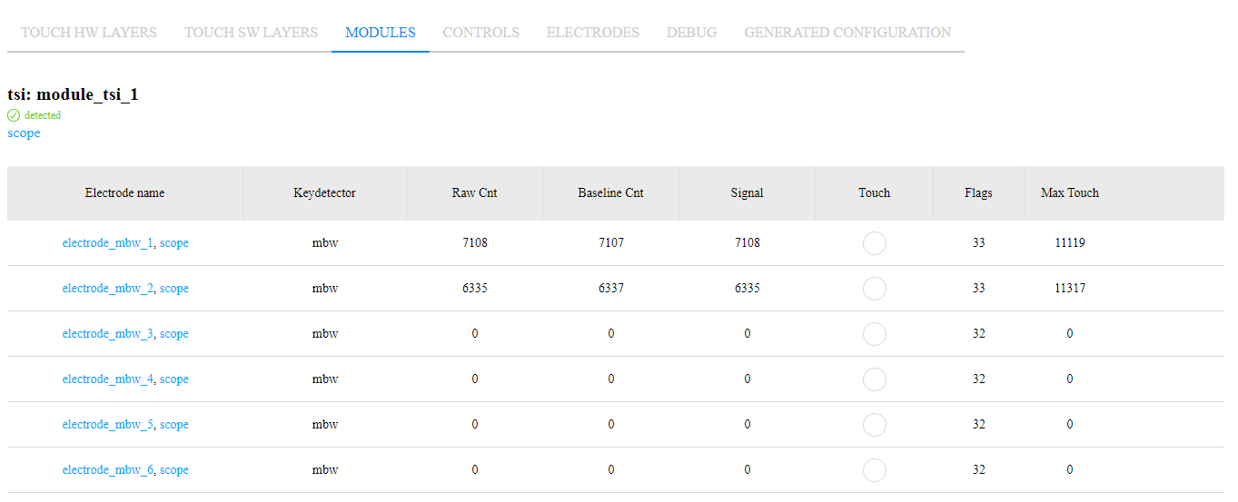Viewport: 1238px width, 502px height.
Task: Click the touch indicator circle for electrode_mbw_4
Action: point(874,379)
